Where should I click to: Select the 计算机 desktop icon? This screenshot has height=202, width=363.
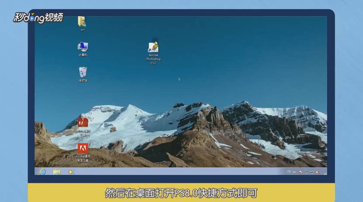point(83,47)
